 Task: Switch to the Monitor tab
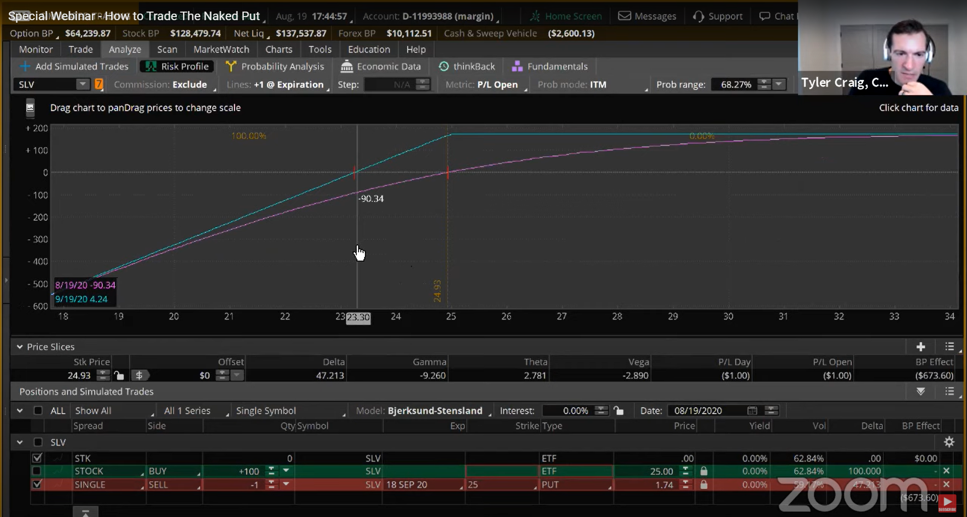click(x=35, y=49)
